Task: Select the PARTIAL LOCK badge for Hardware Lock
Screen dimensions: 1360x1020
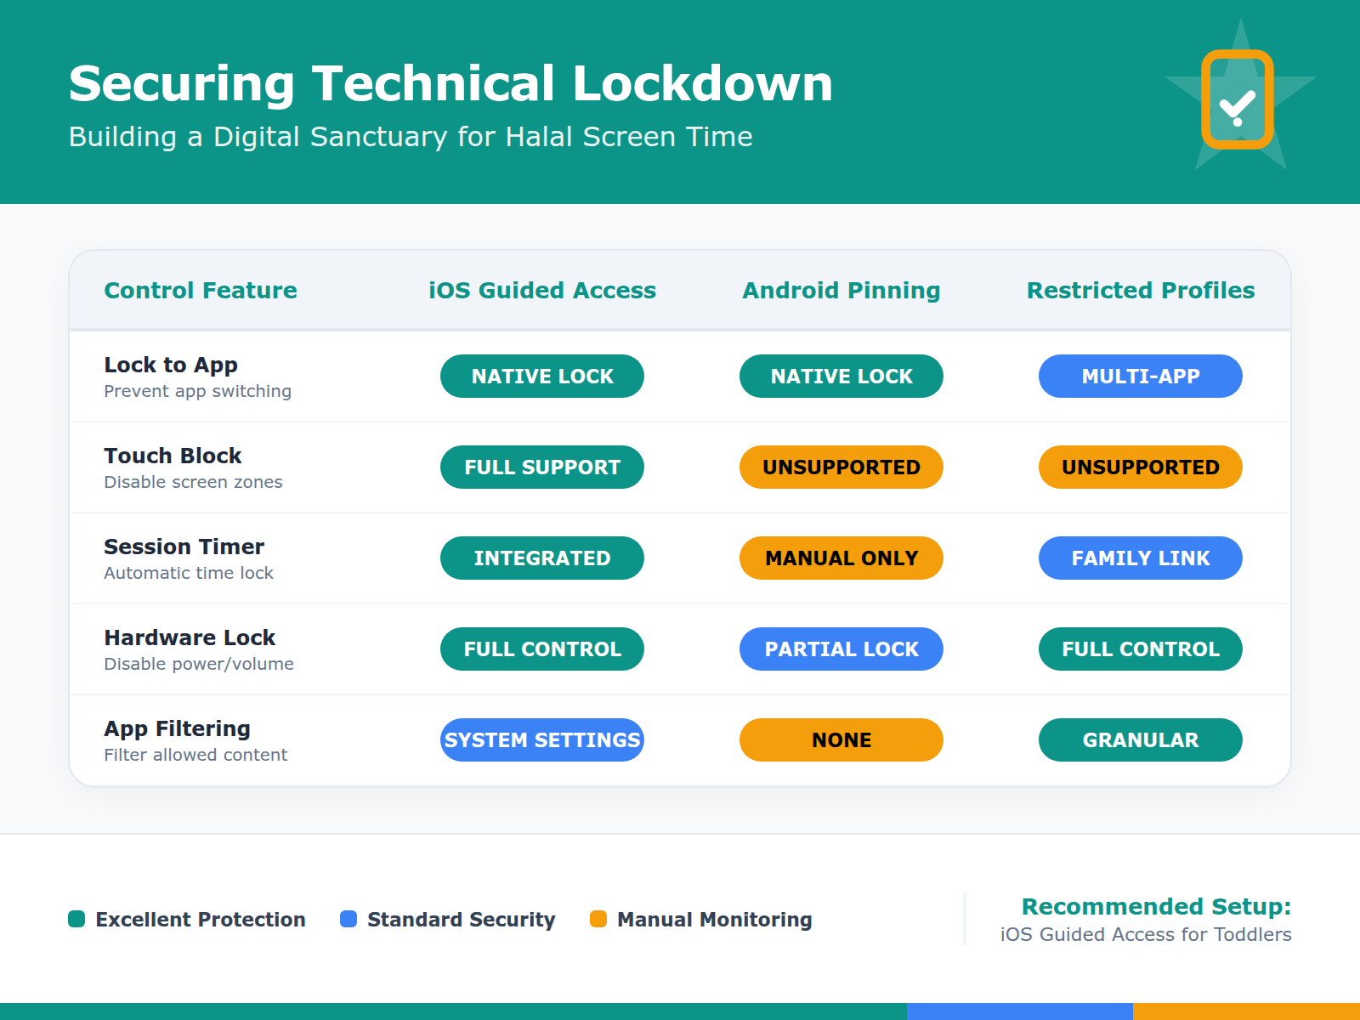Action: click(841, 649)
